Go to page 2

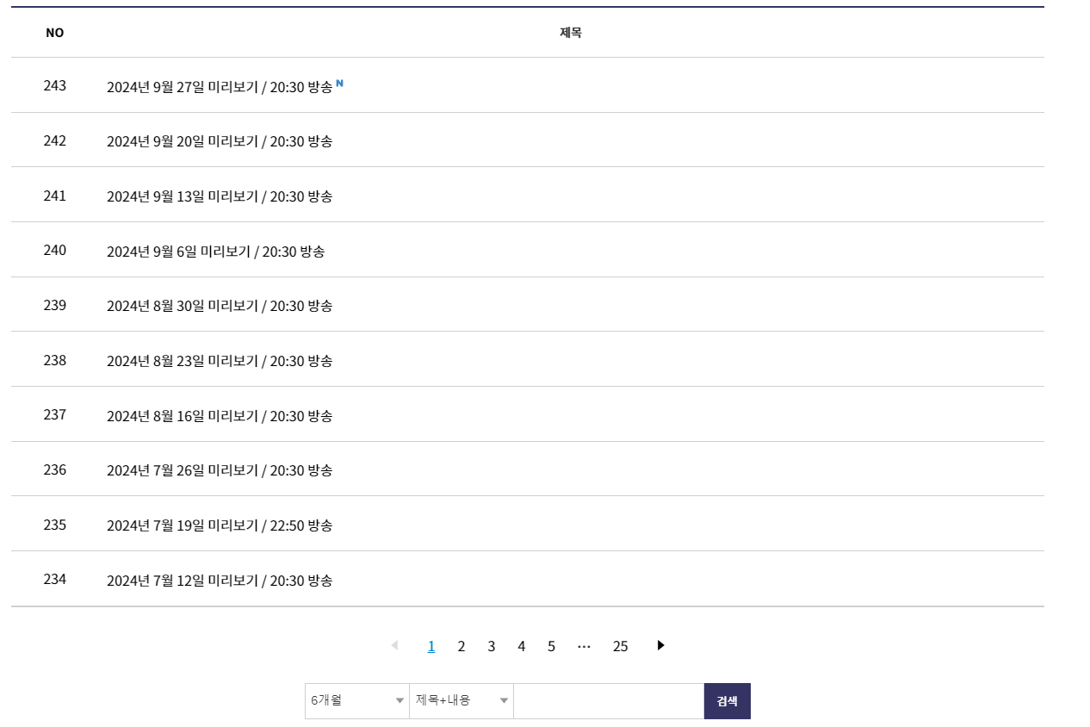461,646
